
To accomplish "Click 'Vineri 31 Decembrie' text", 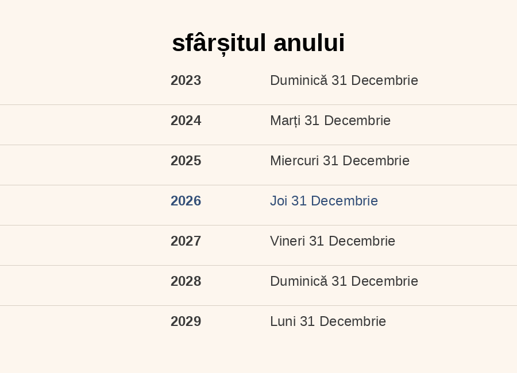I will [x=333, y=241].
